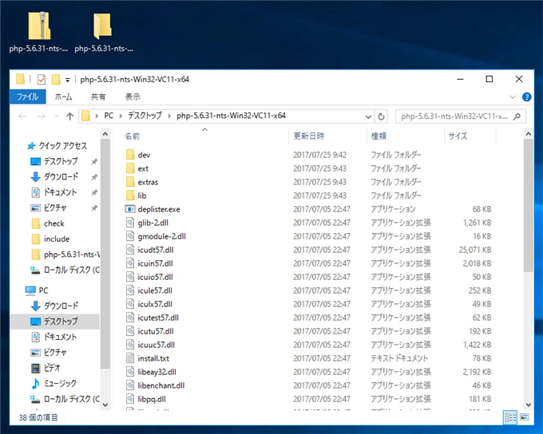This screenshot has height=434, width=543.
Task: Select the icudt57.dll file
Action: pos(149,250)
